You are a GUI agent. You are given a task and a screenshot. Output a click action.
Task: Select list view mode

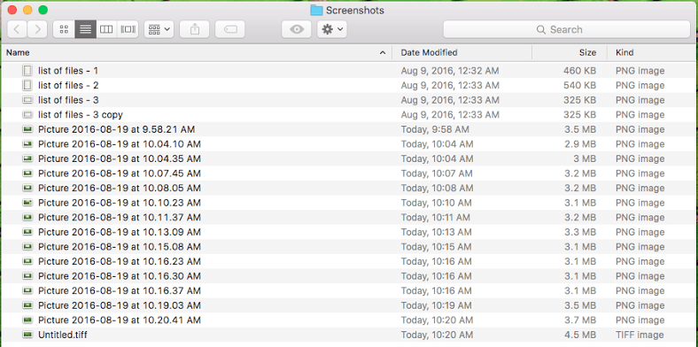[x=85, y=29]
